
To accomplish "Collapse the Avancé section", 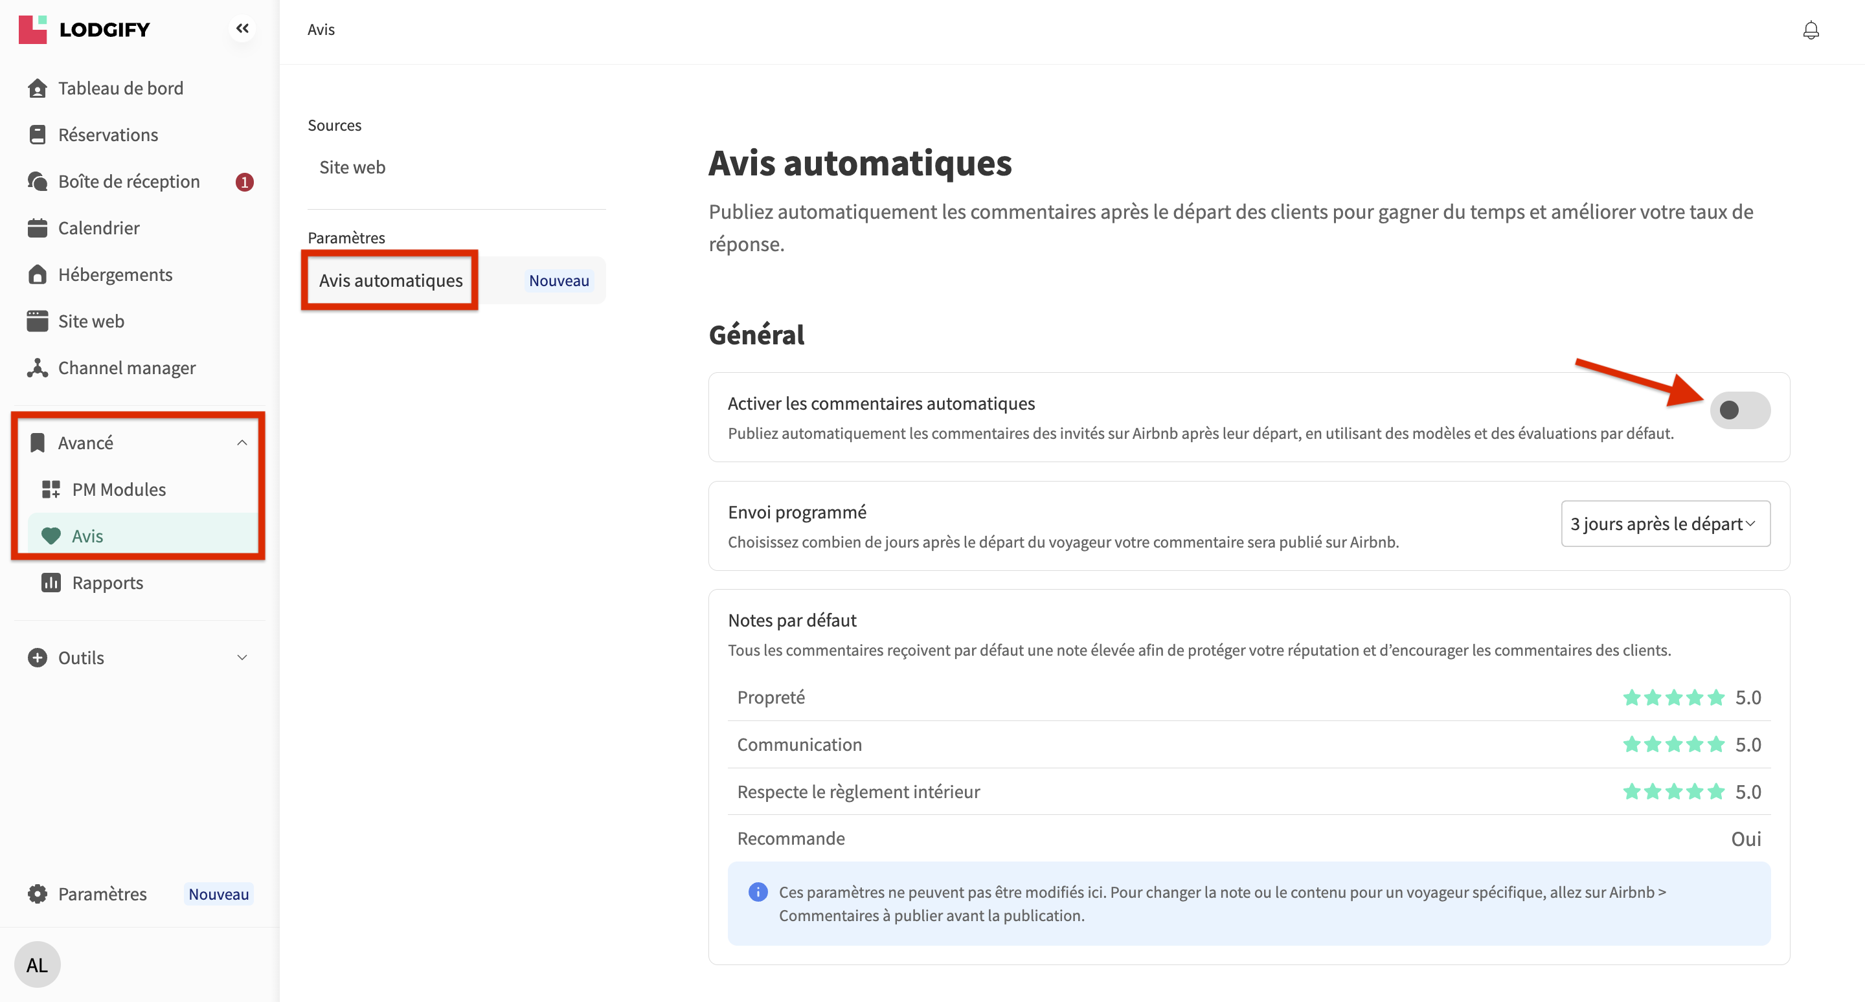I will 242,443.
